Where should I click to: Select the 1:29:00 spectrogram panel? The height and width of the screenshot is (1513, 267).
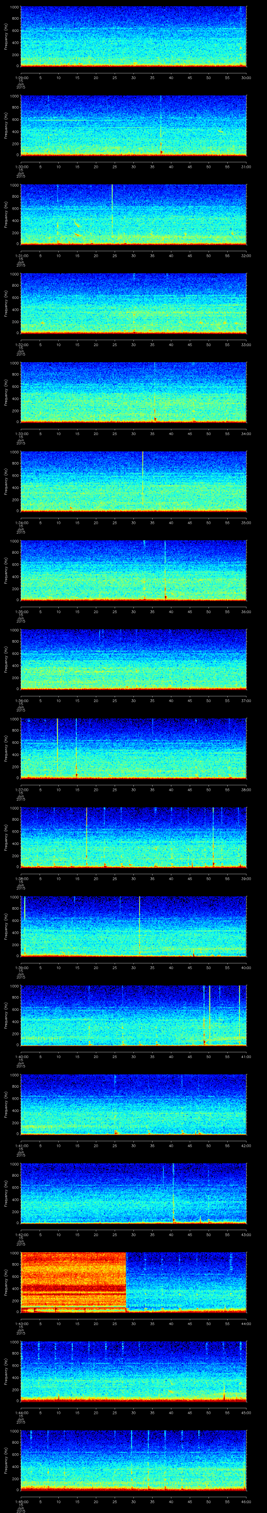(133, 37)
